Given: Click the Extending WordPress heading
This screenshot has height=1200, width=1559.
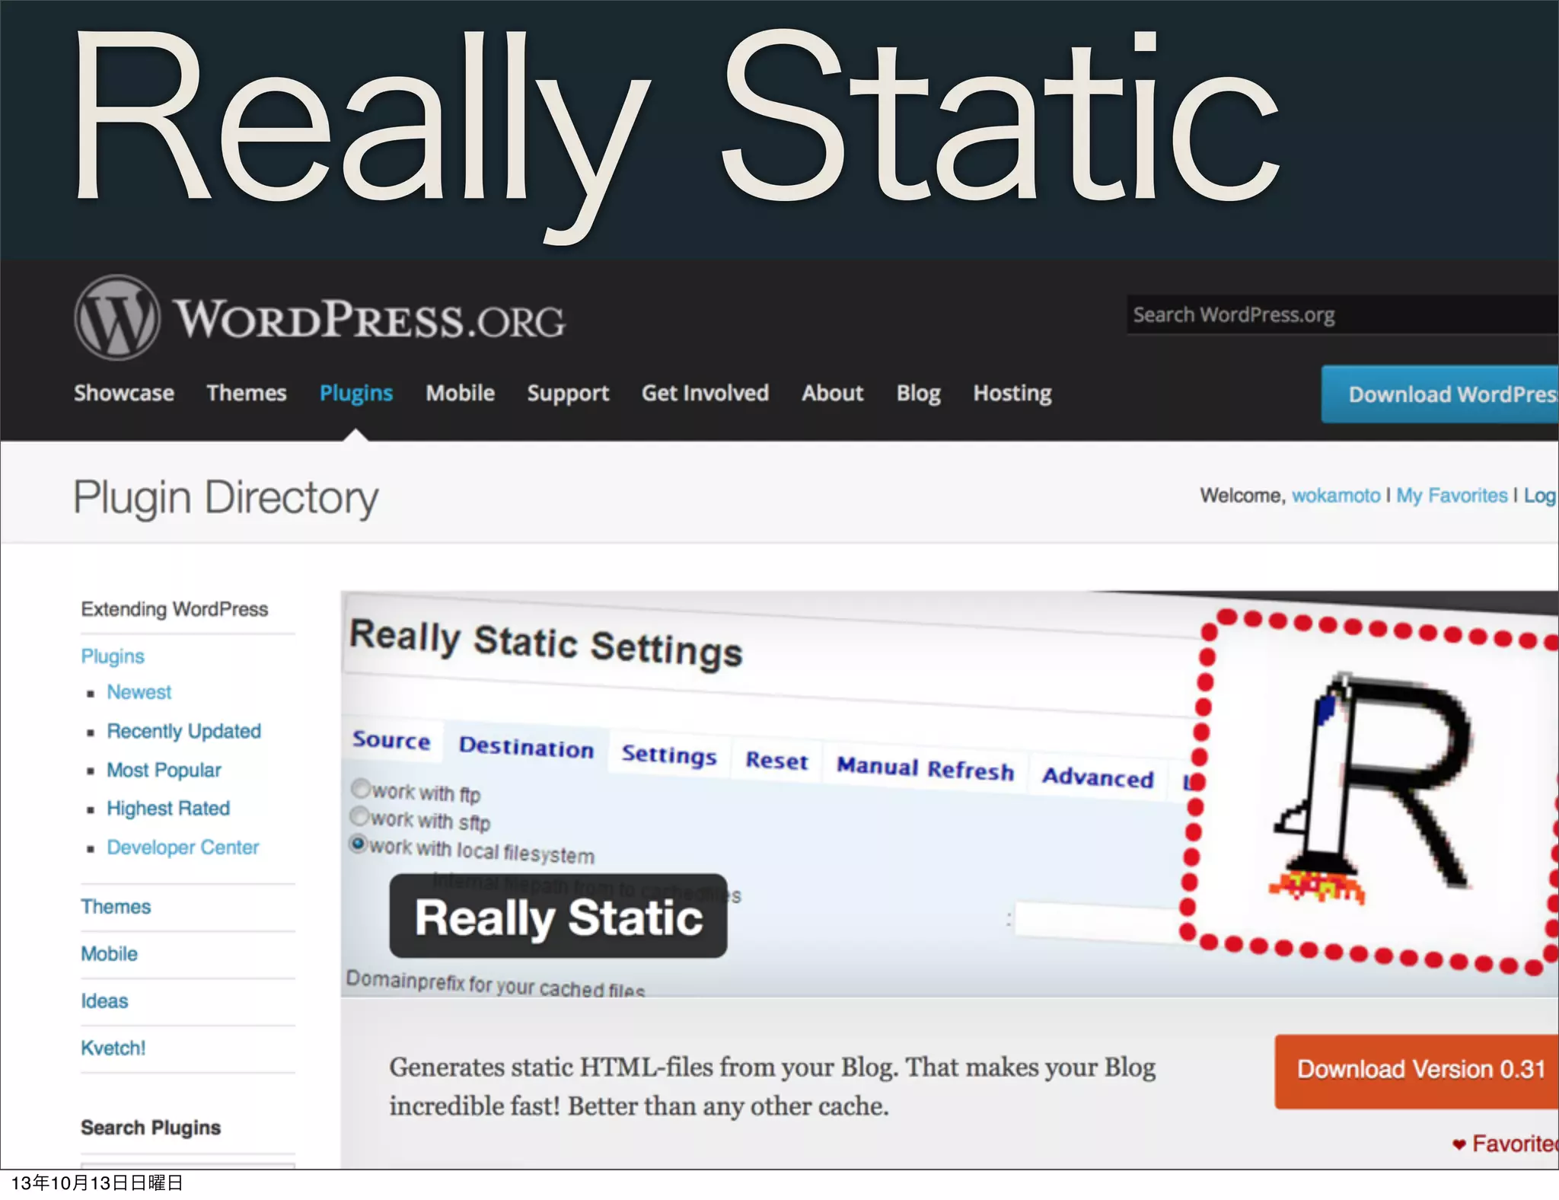Looking at the screenshot, I should click(174, 609).
